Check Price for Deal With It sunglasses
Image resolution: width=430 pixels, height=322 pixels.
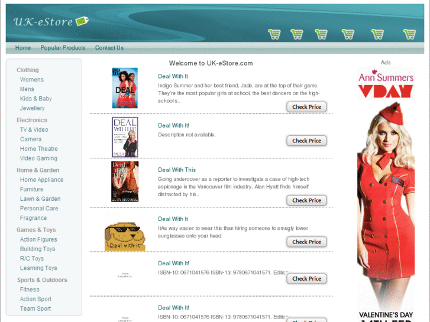coord(306,242)
